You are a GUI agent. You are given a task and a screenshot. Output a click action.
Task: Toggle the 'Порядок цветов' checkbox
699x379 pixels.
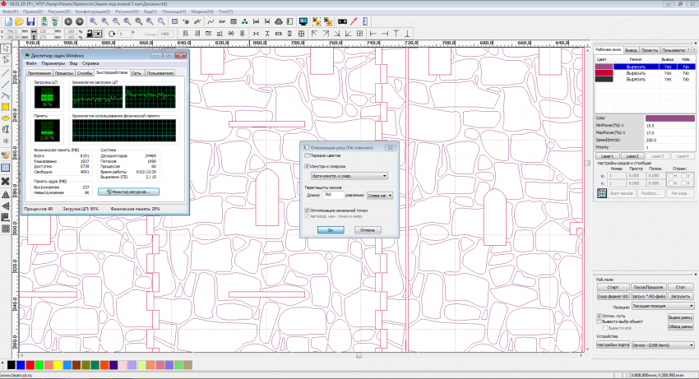tap(308, 155)
